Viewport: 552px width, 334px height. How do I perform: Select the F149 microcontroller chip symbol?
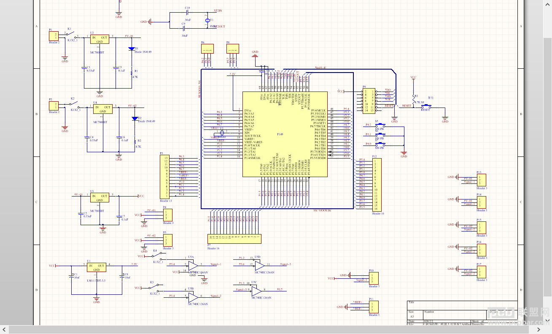(285, 134)
